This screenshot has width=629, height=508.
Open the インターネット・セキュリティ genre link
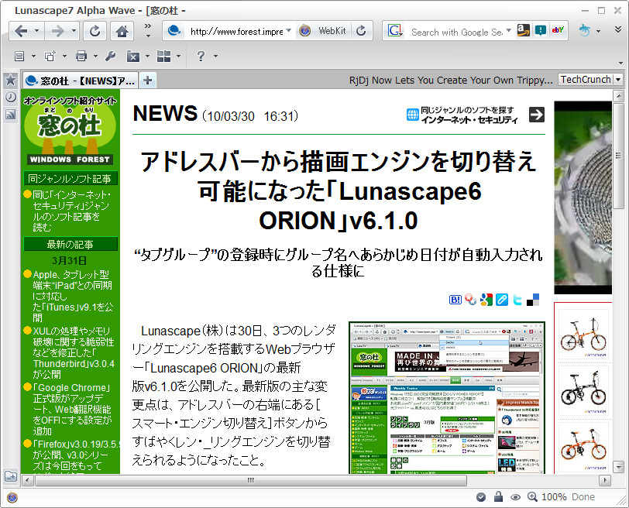(469, 119)
